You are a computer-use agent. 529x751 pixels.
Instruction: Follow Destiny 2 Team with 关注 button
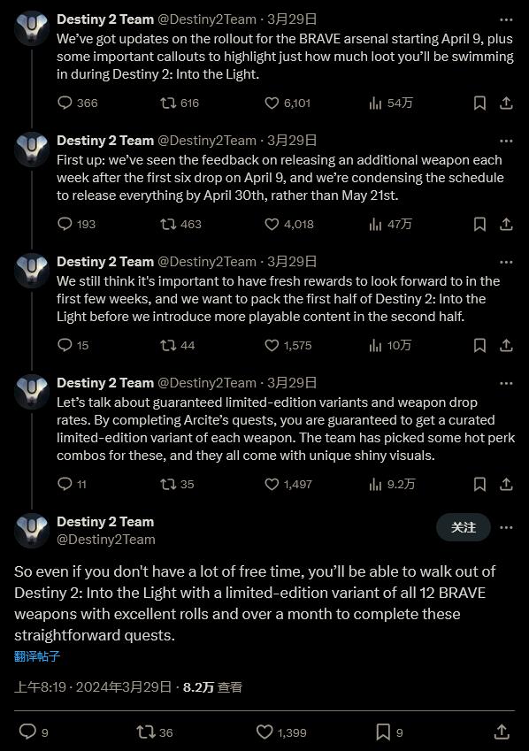[464, 527]
